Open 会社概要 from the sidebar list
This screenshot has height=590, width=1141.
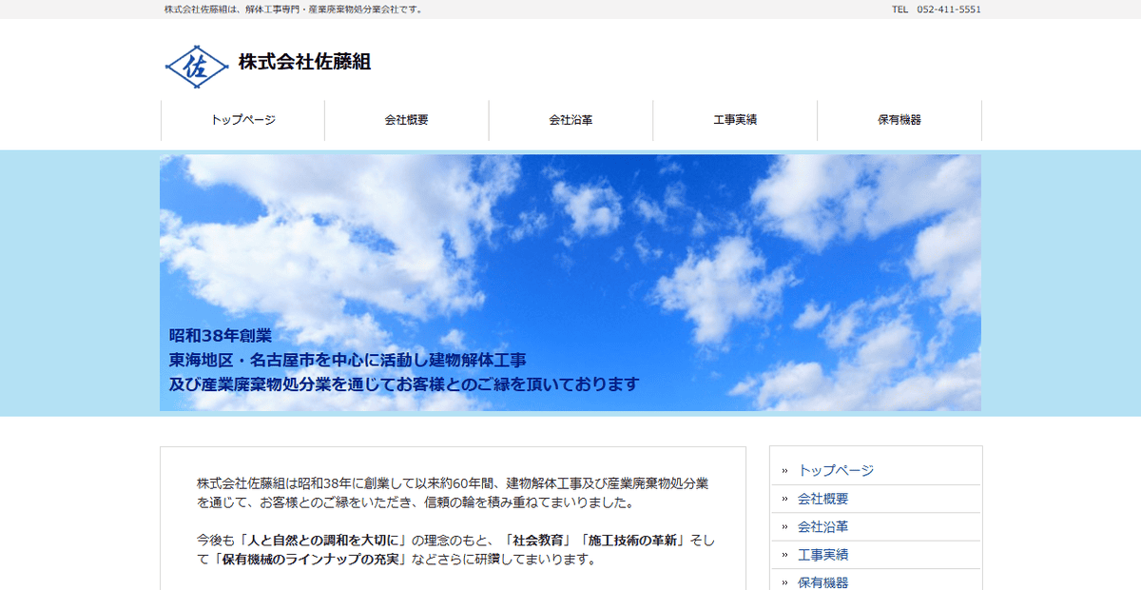pos(823,498)
